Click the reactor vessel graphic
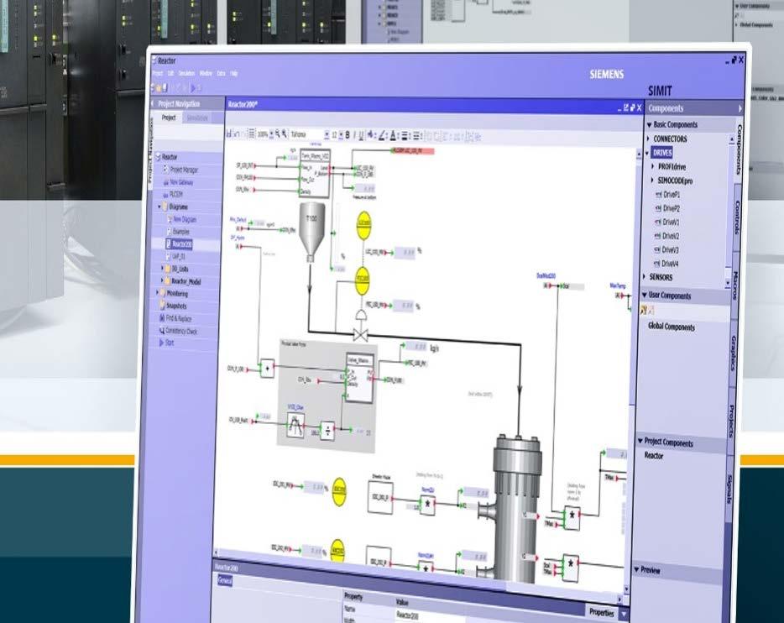The width and height of the screenshot is (784, 623). [x=515, y=507]
